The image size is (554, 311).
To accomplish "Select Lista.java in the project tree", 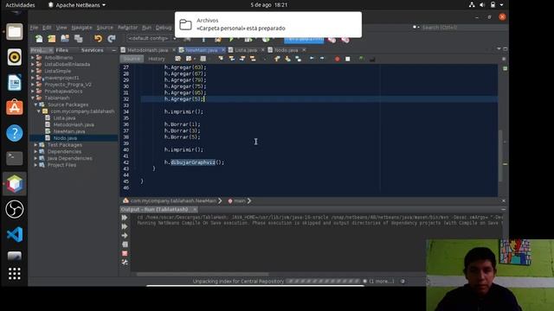I will click(x=64, y=117).
